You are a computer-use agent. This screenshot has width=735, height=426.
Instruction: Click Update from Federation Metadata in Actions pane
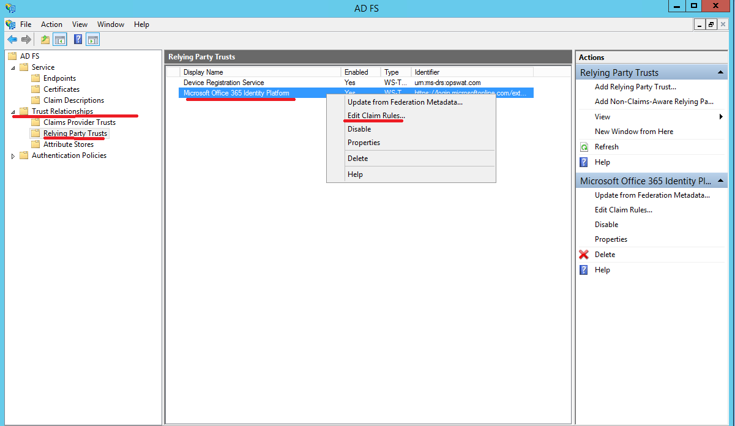tap(652, 195)
